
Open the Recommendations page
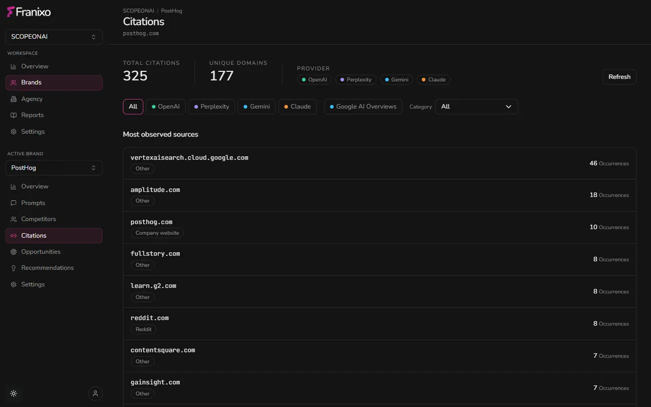point(54,268)
